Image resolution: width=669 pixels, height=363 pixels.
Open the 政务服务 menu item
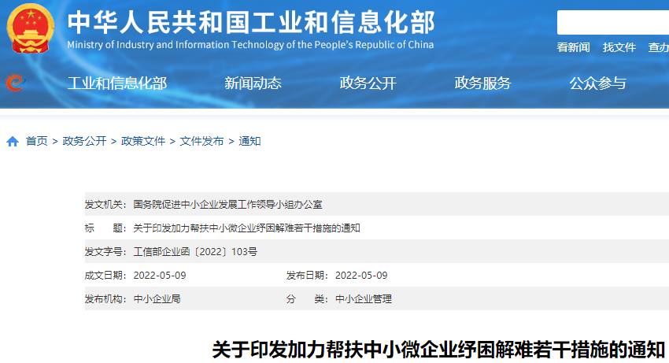pyautogui.click(x=482, y=83)
